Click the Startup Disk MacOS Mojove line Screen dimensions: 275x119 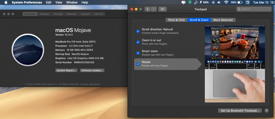tap(72, 54)
